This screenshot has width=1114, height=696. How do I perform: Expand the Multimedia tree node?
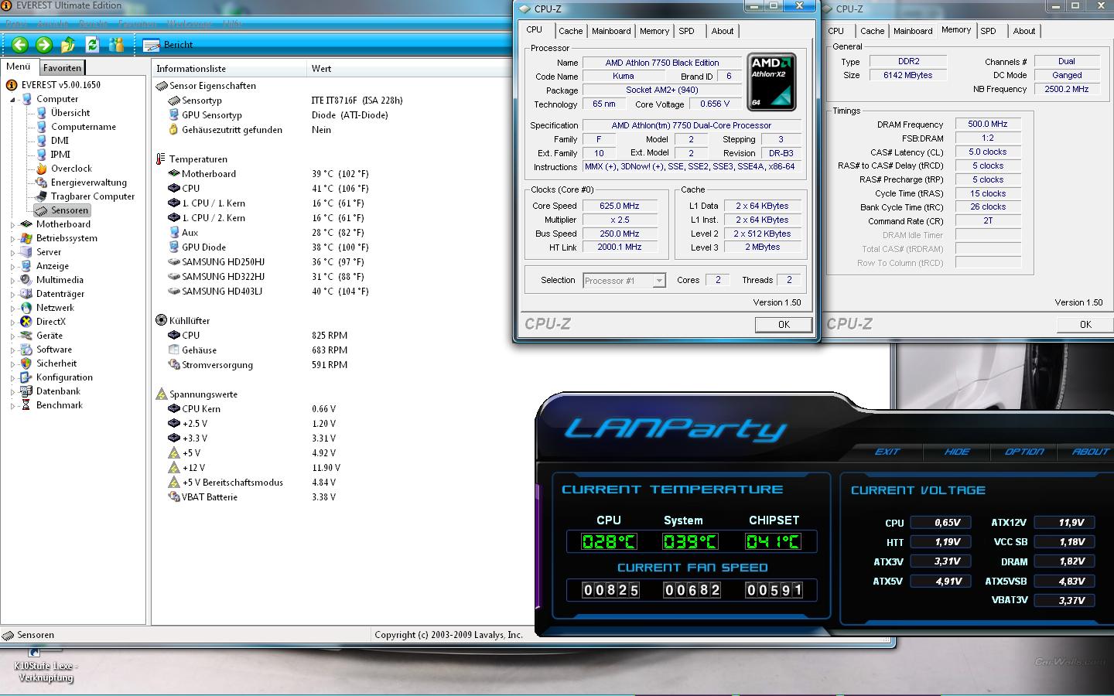point(12,280)
